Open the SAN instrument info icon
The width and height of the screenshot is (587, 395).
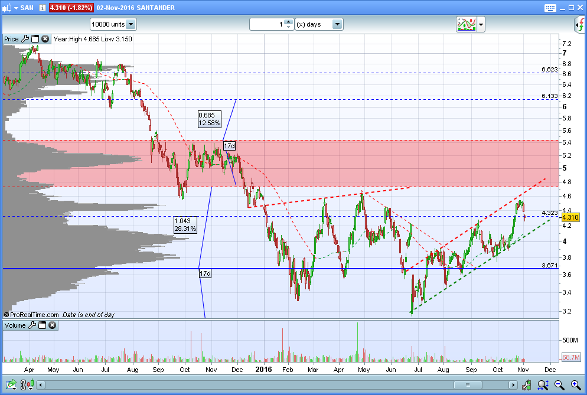(x=42, y=8)
